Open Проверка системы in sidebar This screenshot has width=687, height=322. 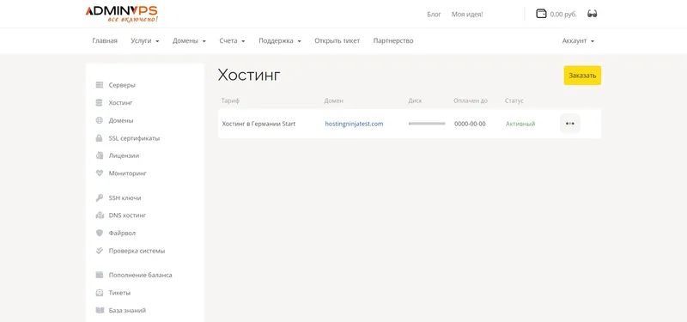137,251
